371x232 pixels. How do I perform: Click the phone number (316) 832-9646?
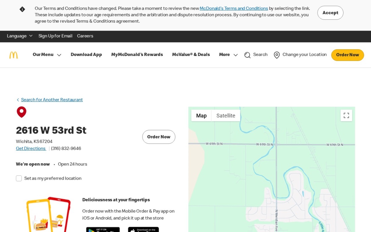coord(66,148)
